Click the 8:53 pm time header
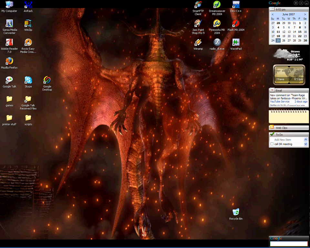Screen dimensions: 310x248 point(289,9)
